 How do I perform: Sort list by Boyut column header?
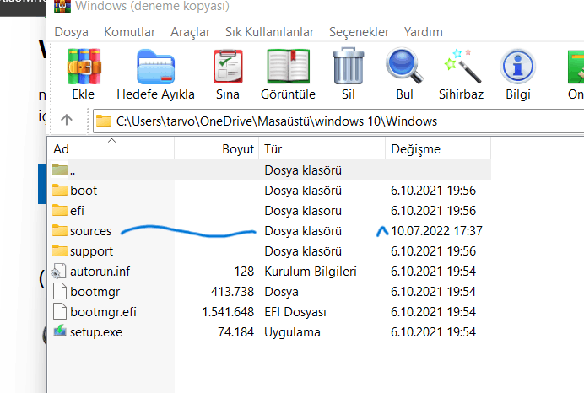click(237, 149)
